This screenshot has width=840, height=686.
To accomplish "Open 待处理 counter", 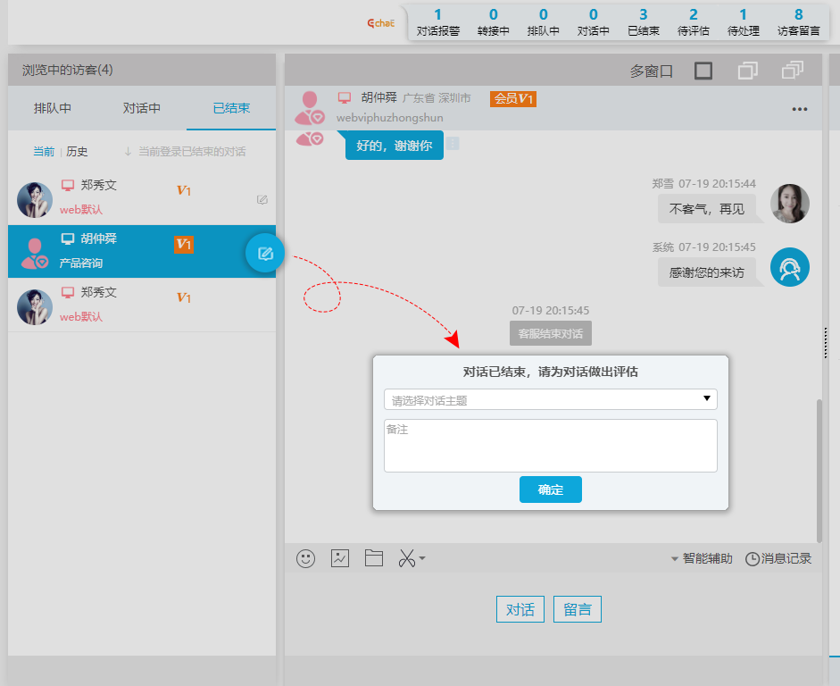I will 744,22.
